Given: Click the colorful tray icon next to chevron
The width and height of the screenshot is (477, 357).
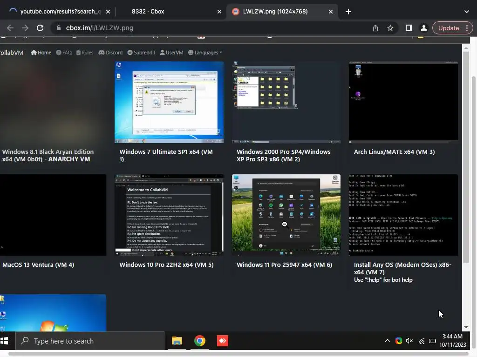Looking at the screenshot, I should click(399, 341).
